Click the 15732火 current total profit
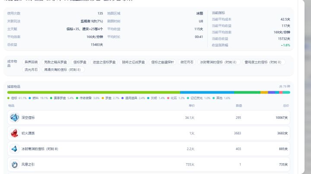 point(284,39)
